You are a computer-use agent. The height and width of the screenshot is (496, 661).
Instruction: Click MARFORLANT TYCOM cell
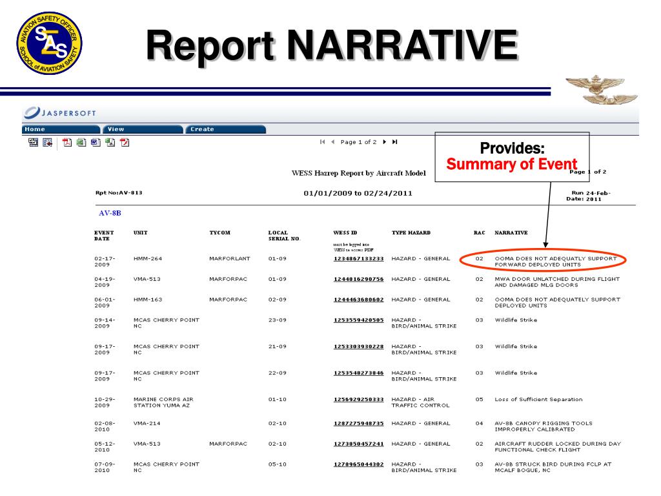[230, 259]
